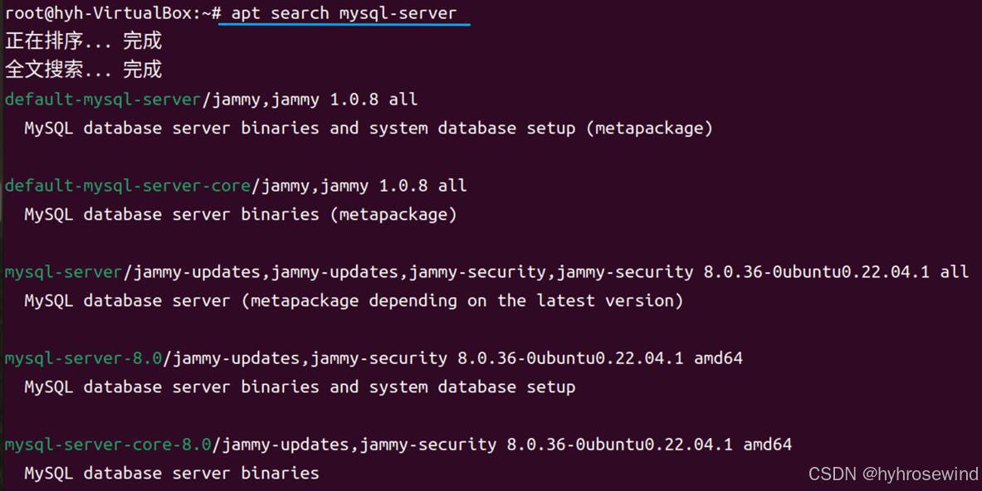
Task: Click package name 'default-mysql-server-core'
Action: pyautogui.click(x=128, y=185)
